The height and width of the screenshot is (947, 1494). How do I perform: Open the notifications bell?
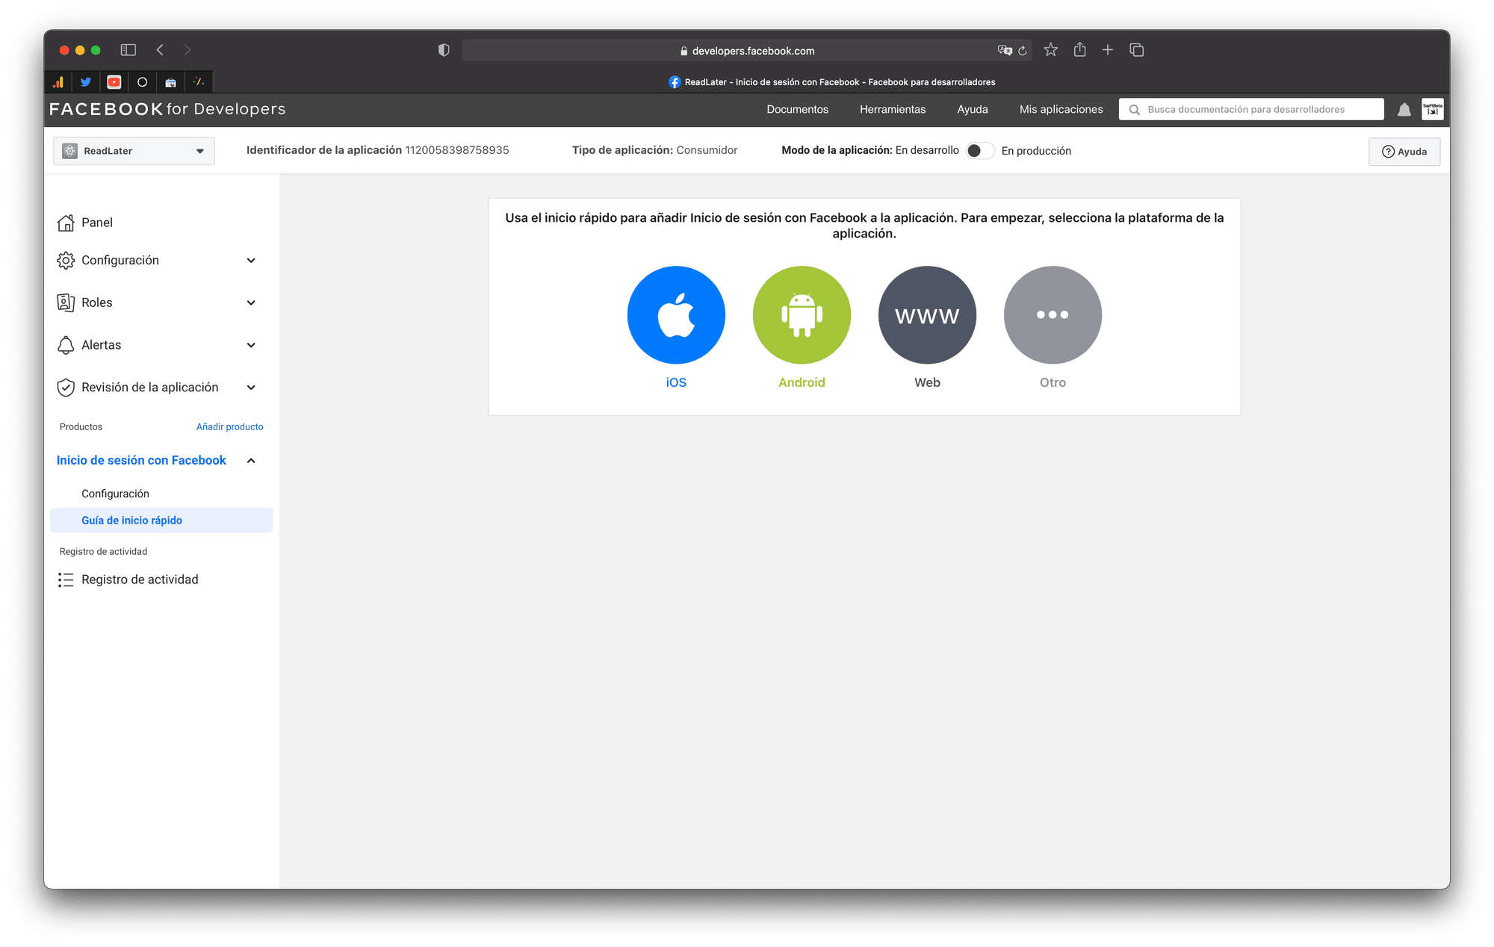(1404, 110)
